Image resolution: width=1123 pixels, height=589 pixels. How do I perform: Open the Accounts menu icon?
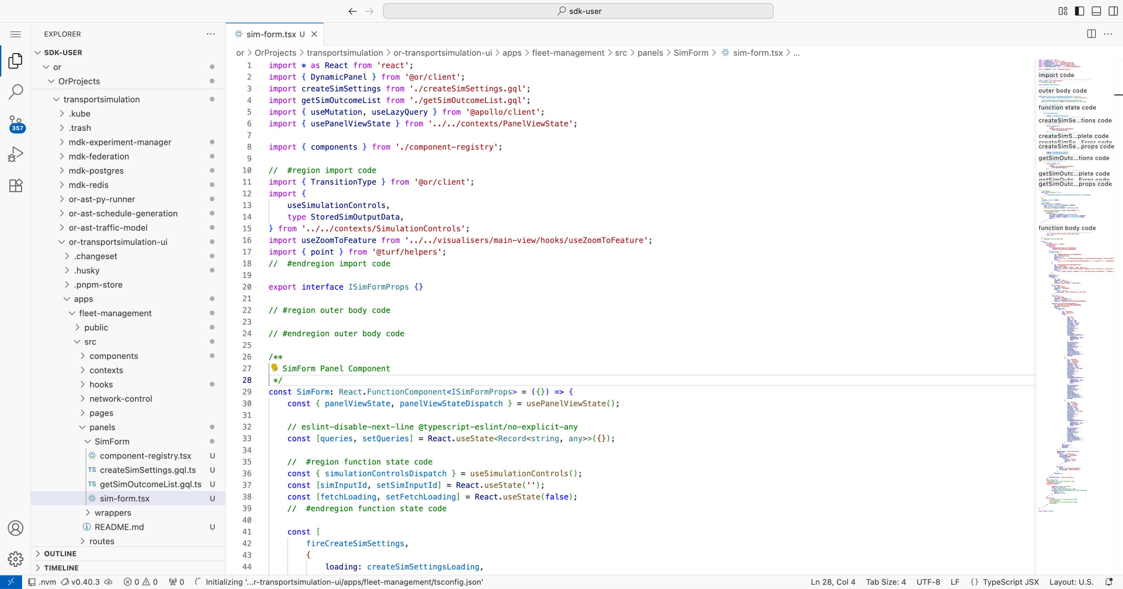tap(16, 528)
